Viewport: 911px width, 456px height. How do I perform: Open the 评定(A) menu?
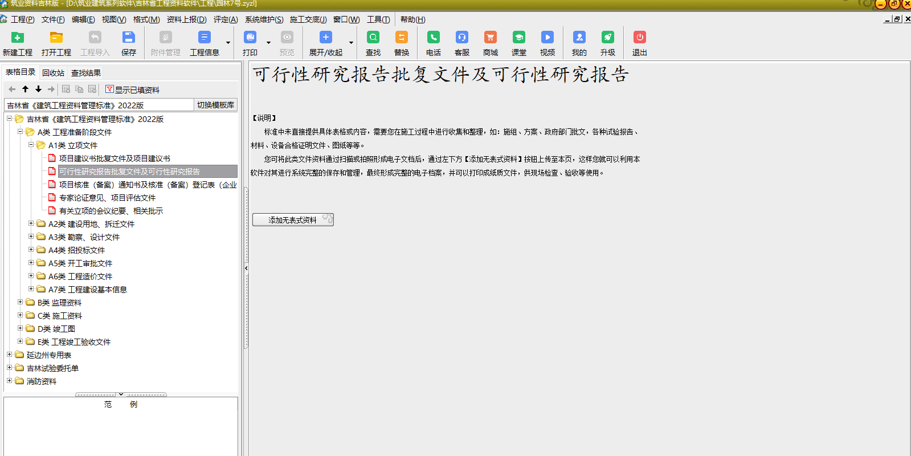click(x=225, y=19)
